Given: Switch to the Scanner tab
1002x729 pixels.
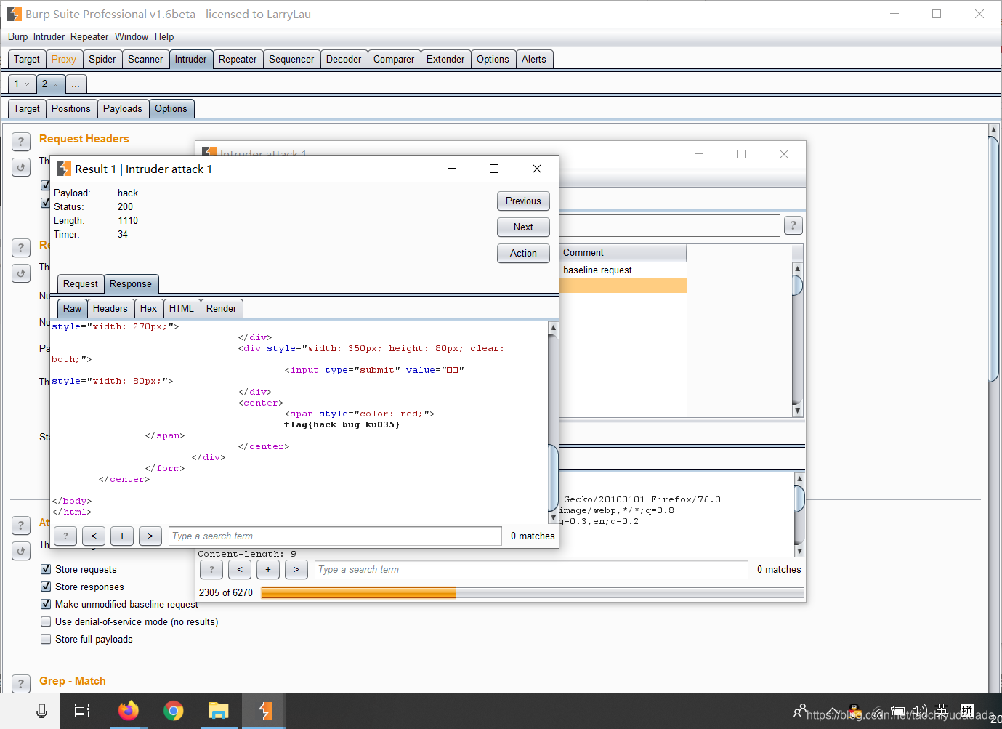Looking at the screenshot, I should pos(145,59).
